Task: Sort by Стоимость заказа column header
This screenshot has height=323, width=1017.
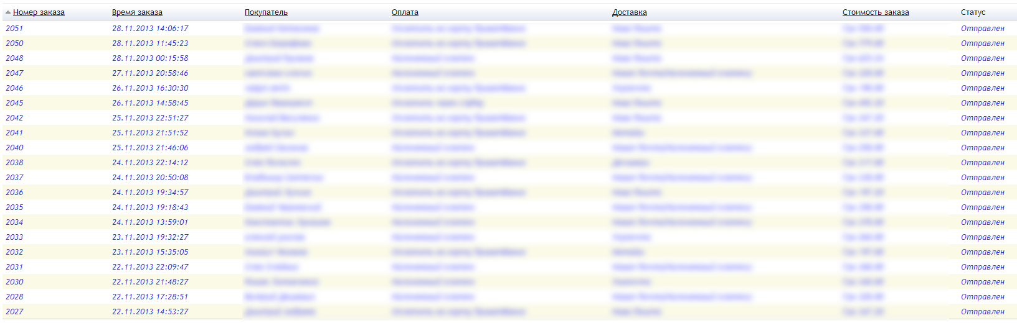Action: [x=876, y=12]
